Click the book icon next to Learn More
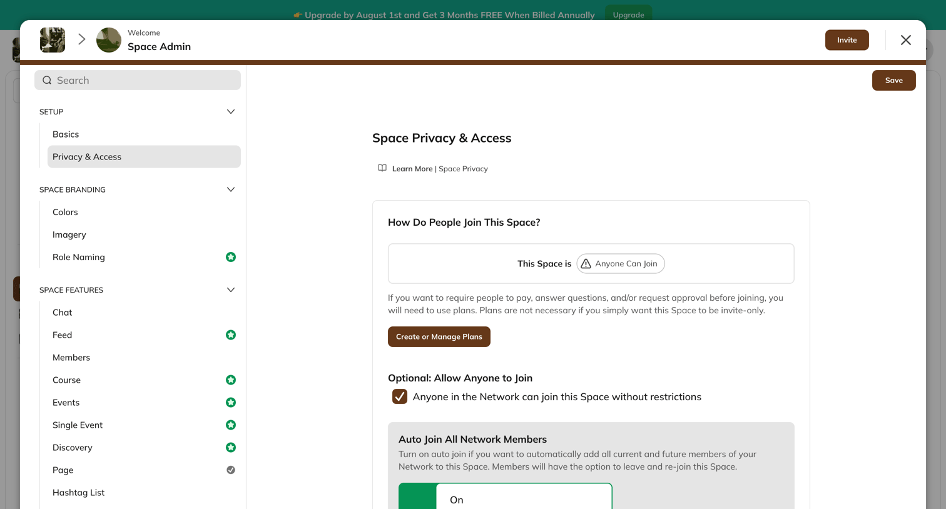Image resolution: width=946 pixels, height=509 pixels. 382,168
